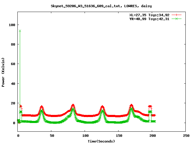Click the green spike data point near 94 Kelvin
192x144 pixels.
click(20, 31)
